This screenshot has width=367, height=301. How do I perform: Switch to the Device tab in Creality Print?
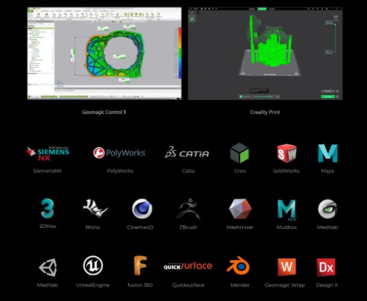click(x=272, y=9)
